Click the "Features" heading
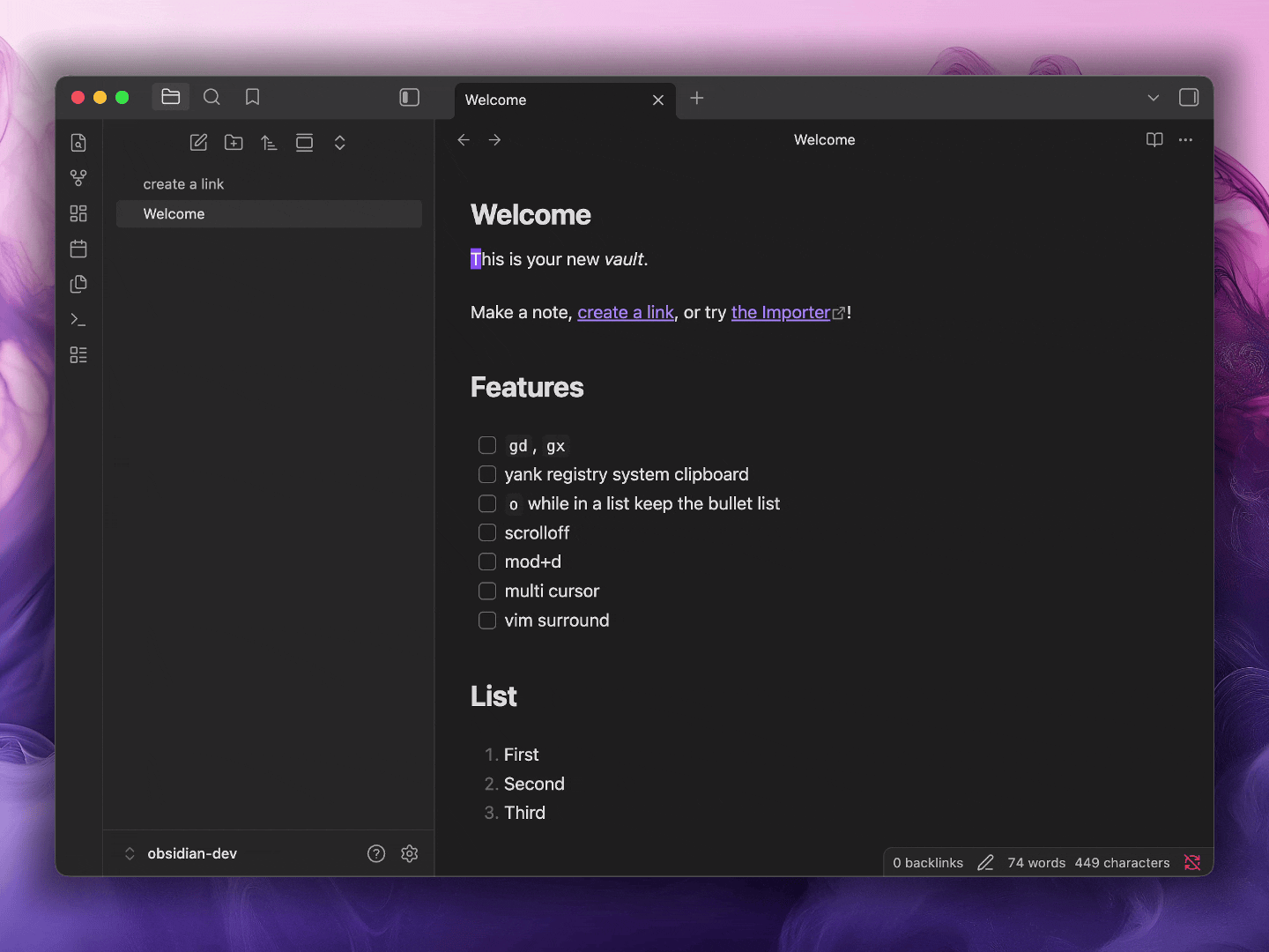The height and width of the screenshot is (952, 1269). pyautogui.click(x=527, y=388)
